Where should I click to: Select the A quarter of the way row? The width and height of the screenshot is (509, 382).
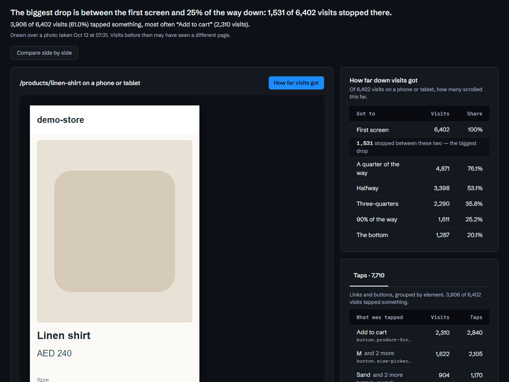coord(420,168)
